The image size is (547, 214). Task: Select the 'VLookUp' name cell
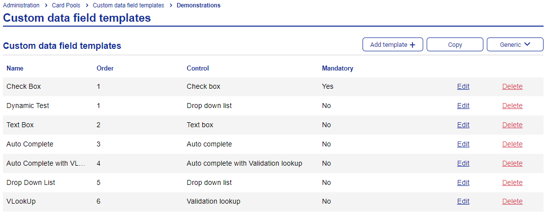point(21,202)
